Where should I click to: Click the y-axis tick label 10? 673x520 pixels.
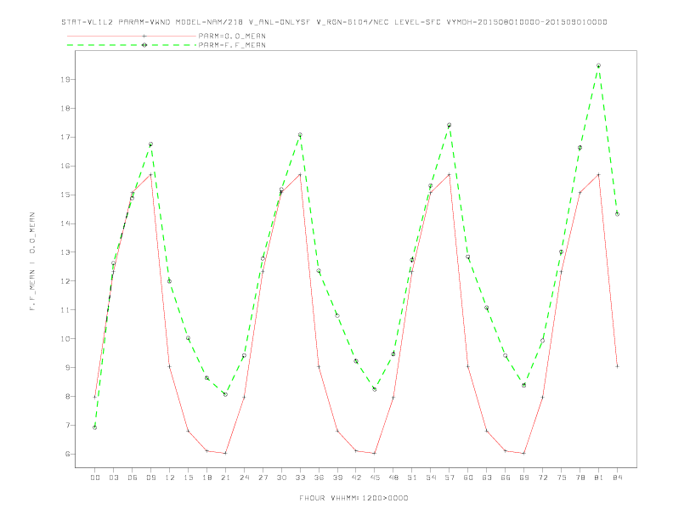click(x=65, y=339)
